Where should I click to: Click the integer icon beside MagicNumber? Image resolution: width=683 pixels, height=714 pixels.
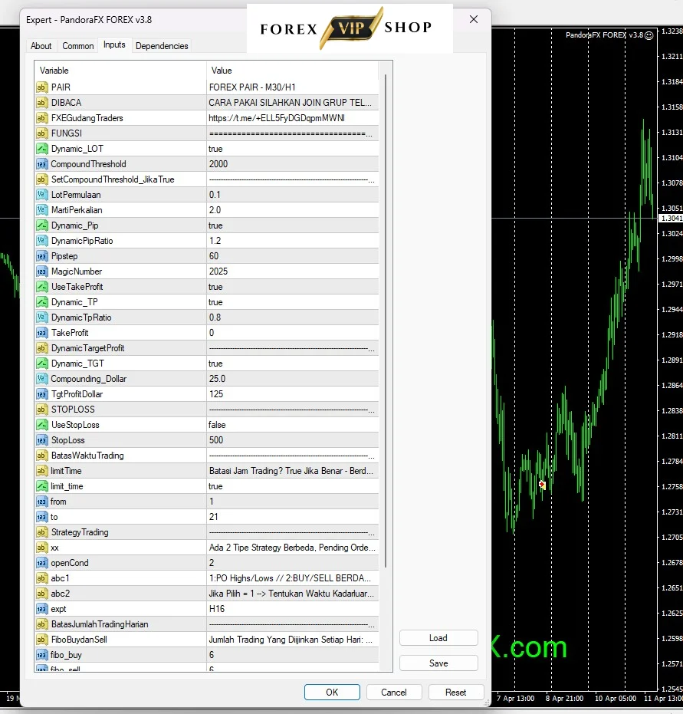tap(41, 271)
